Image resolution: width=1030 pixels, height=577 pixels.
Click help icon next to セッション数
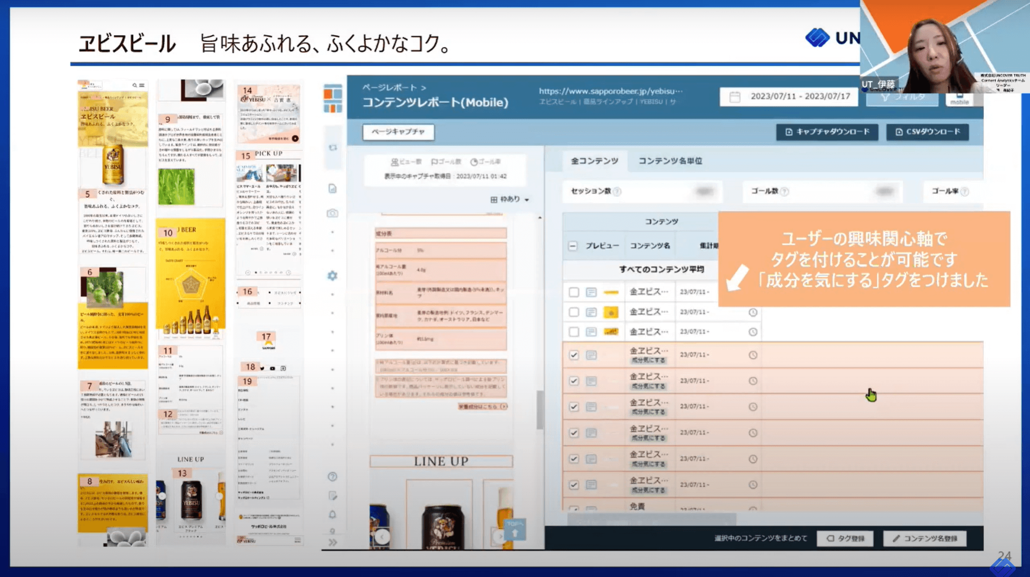tap(617, 191)
